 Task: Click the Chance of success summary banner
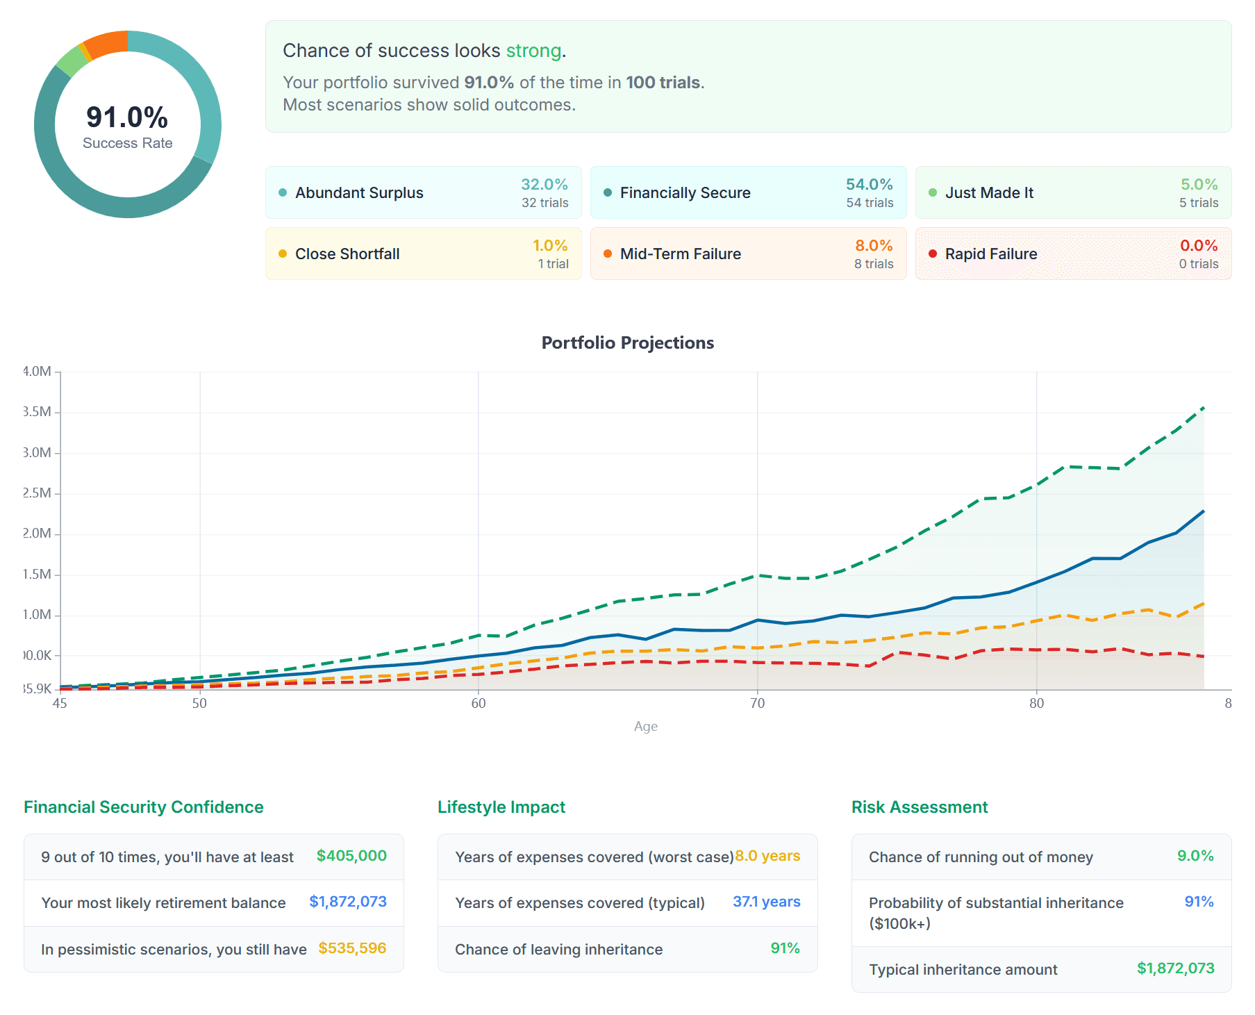pyautogui.click(x=748, y=76)
